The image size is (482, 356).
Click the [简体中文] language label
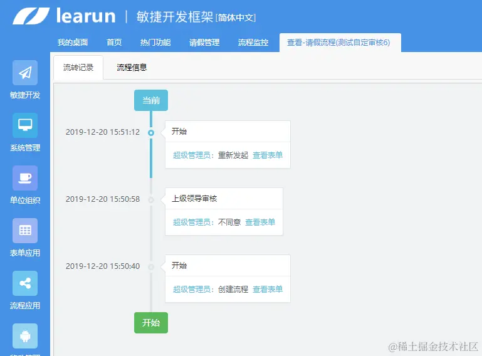pyautogui.click(x=236, y=18)
